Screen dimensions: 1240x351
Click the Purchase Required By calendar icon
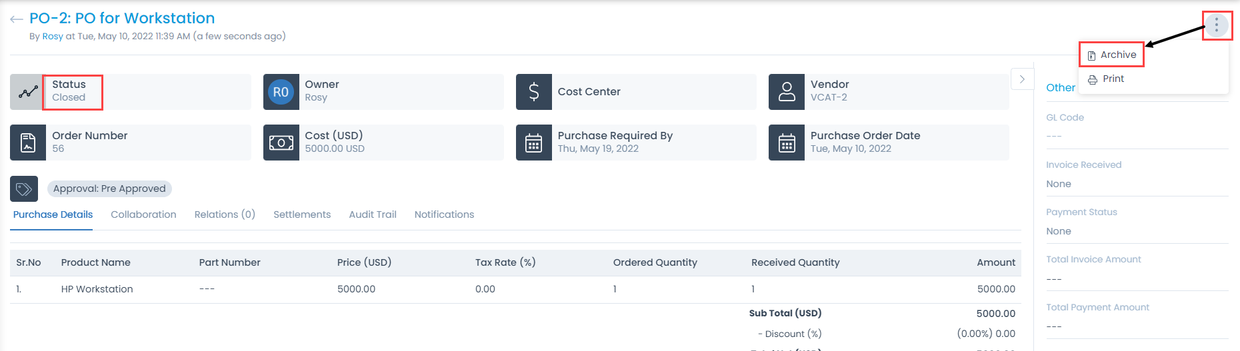click(533, 143)
